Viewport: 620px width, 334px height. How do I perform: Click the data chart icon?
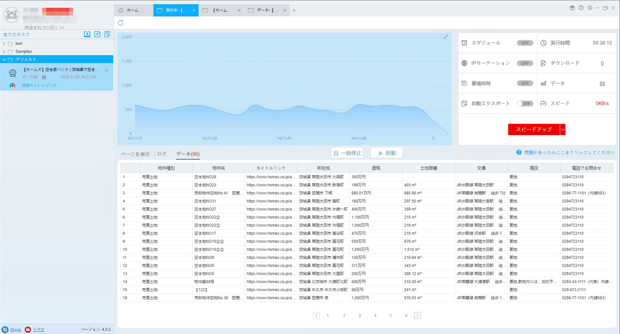coord(544,83)
